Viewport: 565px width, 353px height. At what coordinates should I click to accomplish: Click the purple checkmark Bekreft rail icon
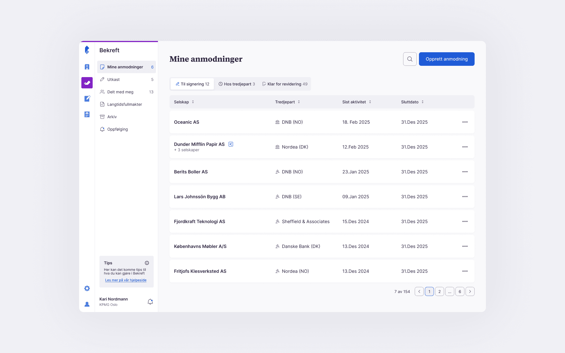[x=87, y=83]
